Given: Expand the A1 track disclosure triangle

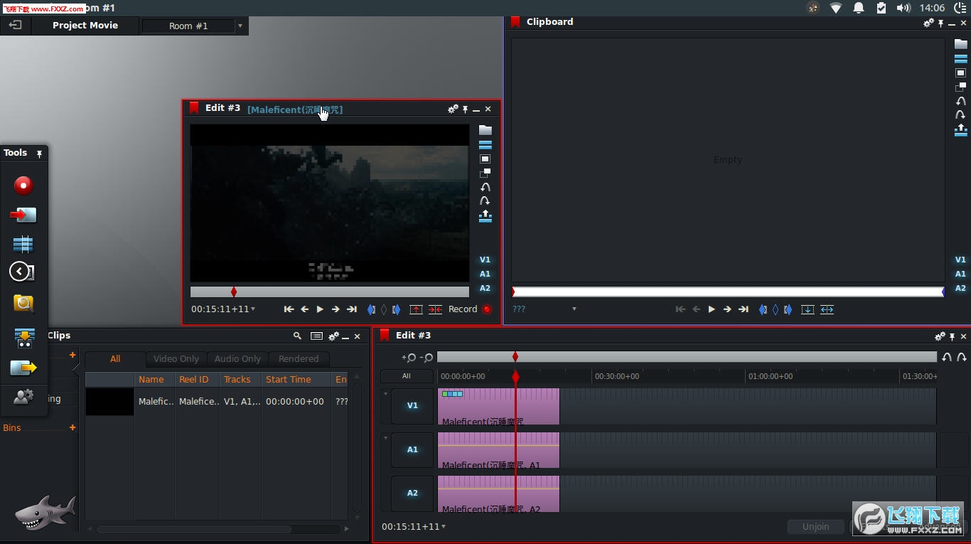Looking at the screenshot, I should (386, 438).
